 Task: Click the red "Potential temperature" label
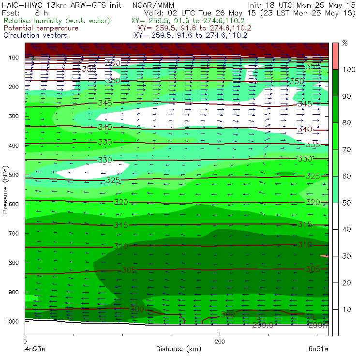tap(41, 28)
